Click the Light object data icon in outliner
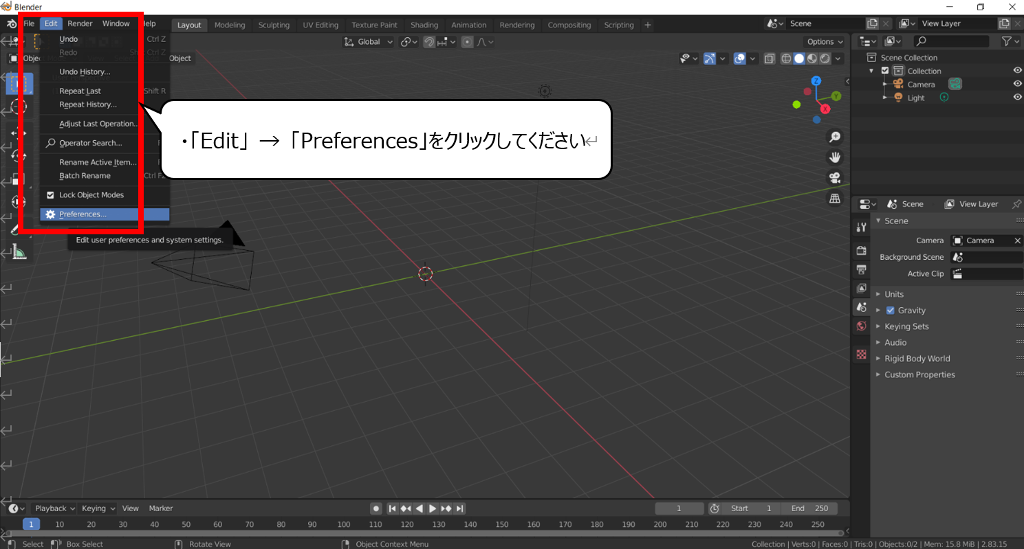The height and width of the screenshot is (549, 1024). [x=944, y=98]
